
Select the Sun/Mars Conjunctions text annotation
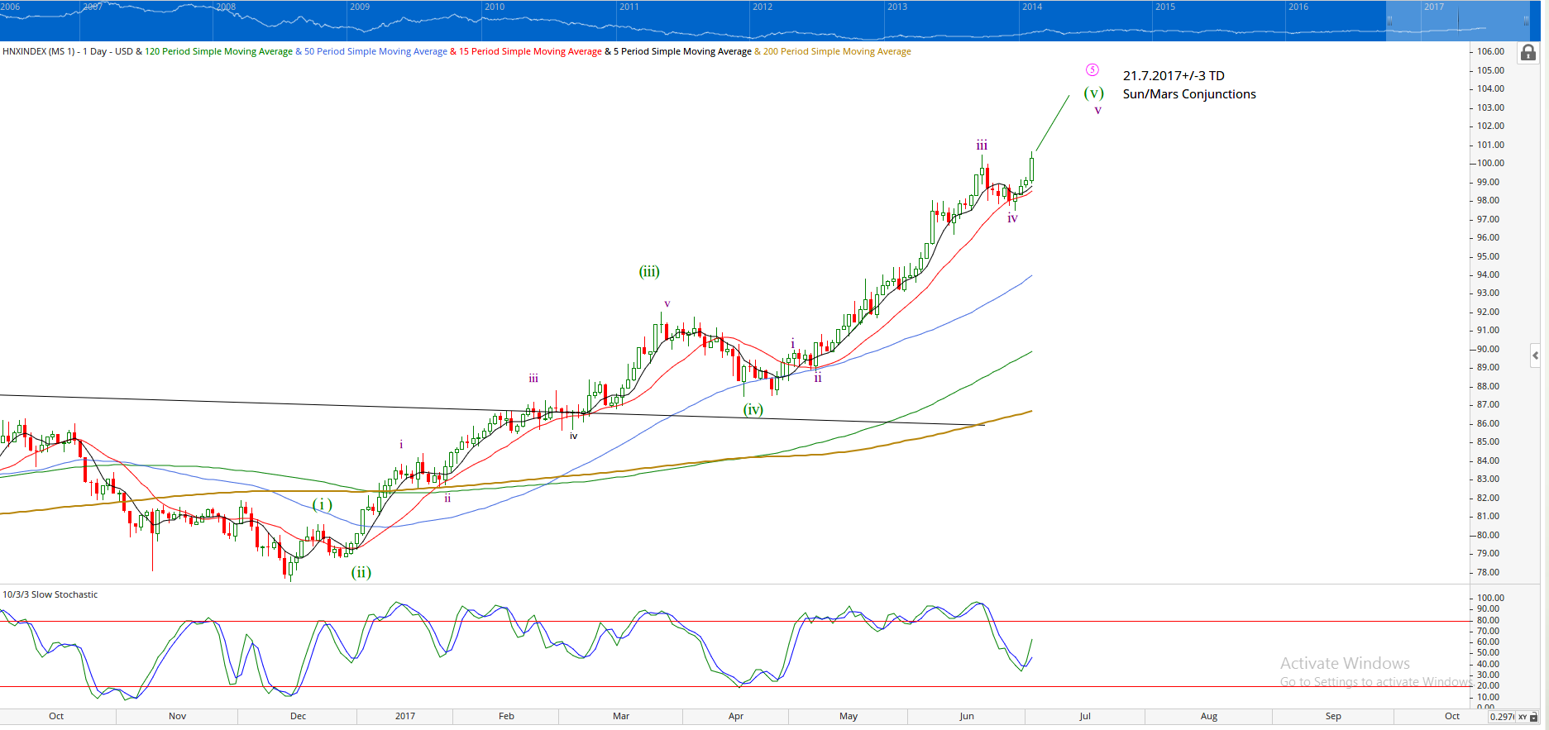pyautogui.click(x=1188, y=94)
